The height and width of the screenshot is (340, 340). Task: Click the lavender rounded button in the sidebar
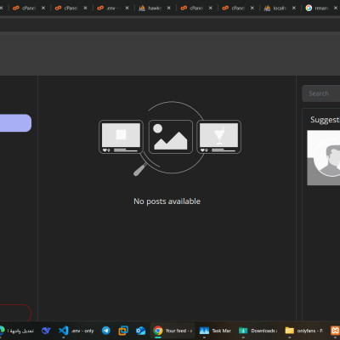point(15,123)
